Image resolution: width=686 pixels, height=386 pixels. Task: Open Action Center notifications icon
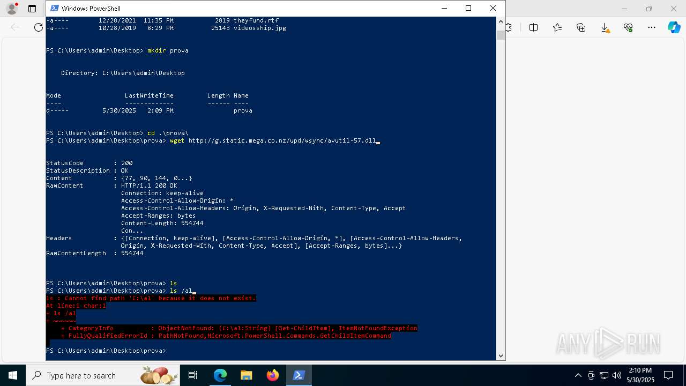point(668,375)
